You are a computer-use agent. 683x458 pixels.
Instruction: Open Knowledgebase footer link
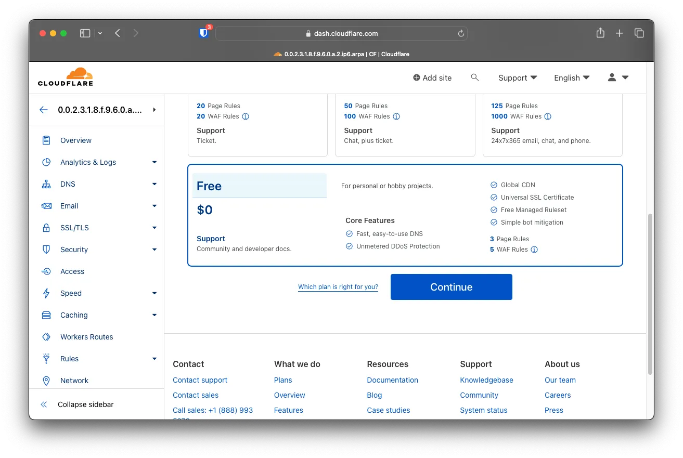[486, 380]
